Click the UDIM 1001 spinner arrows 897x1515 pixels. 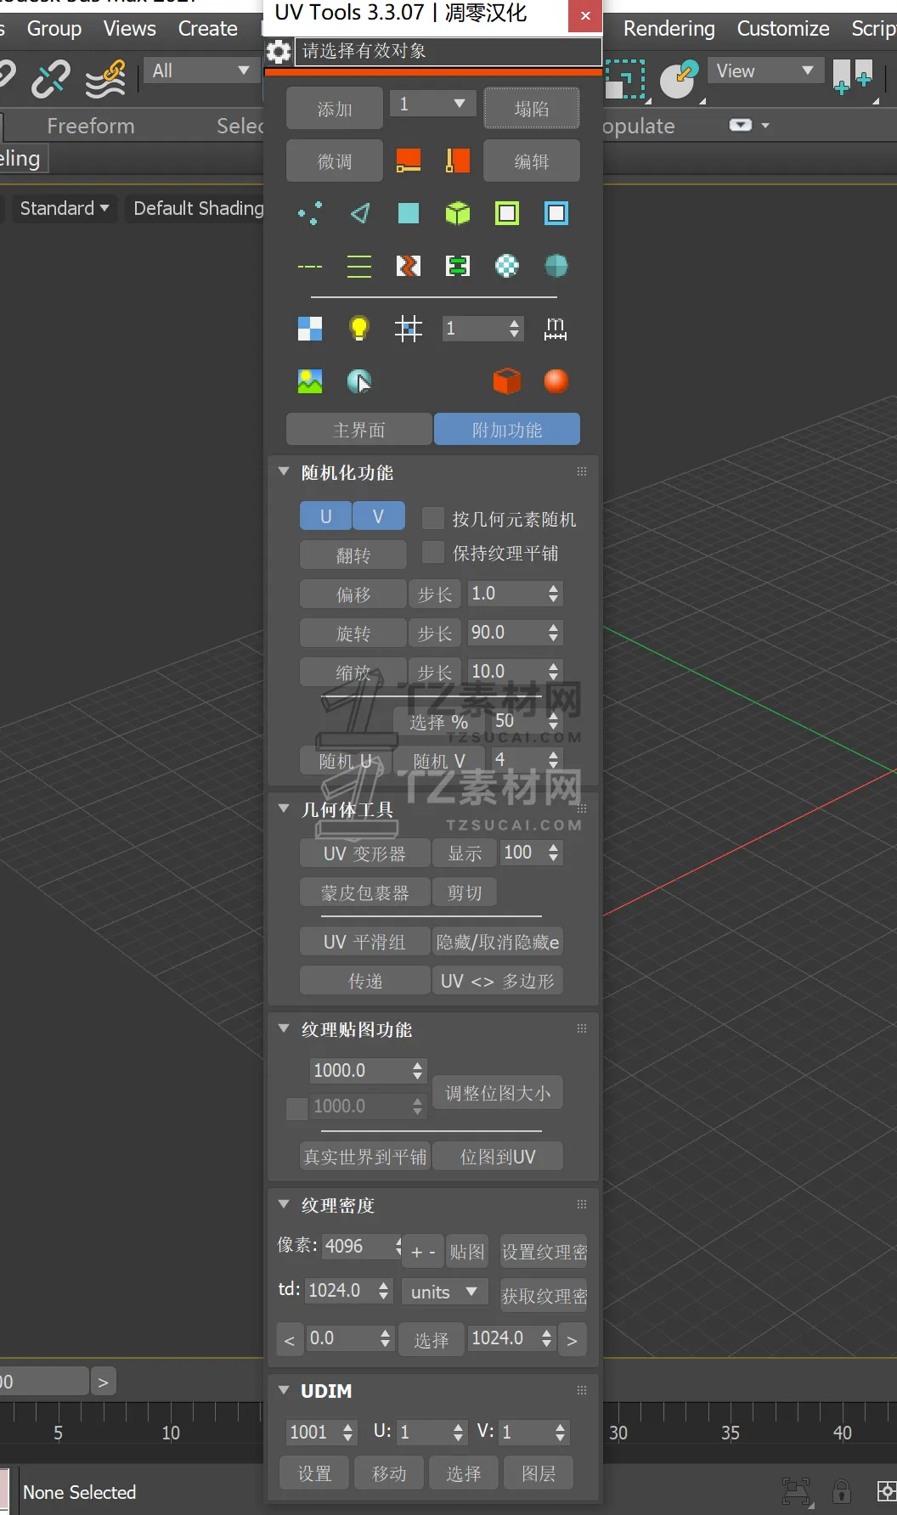click(347, 1433)
